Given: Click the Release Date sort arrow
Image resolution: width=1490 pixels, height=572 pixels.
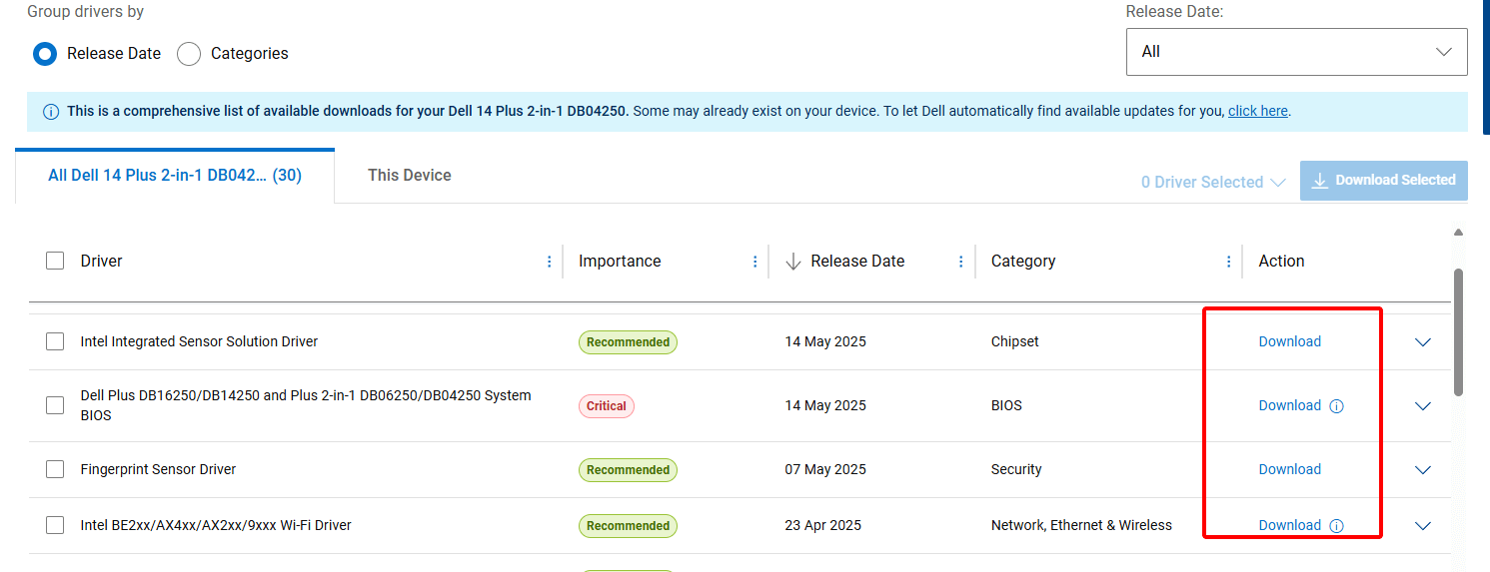Looking at the screenshot, I should coord(793,262).
